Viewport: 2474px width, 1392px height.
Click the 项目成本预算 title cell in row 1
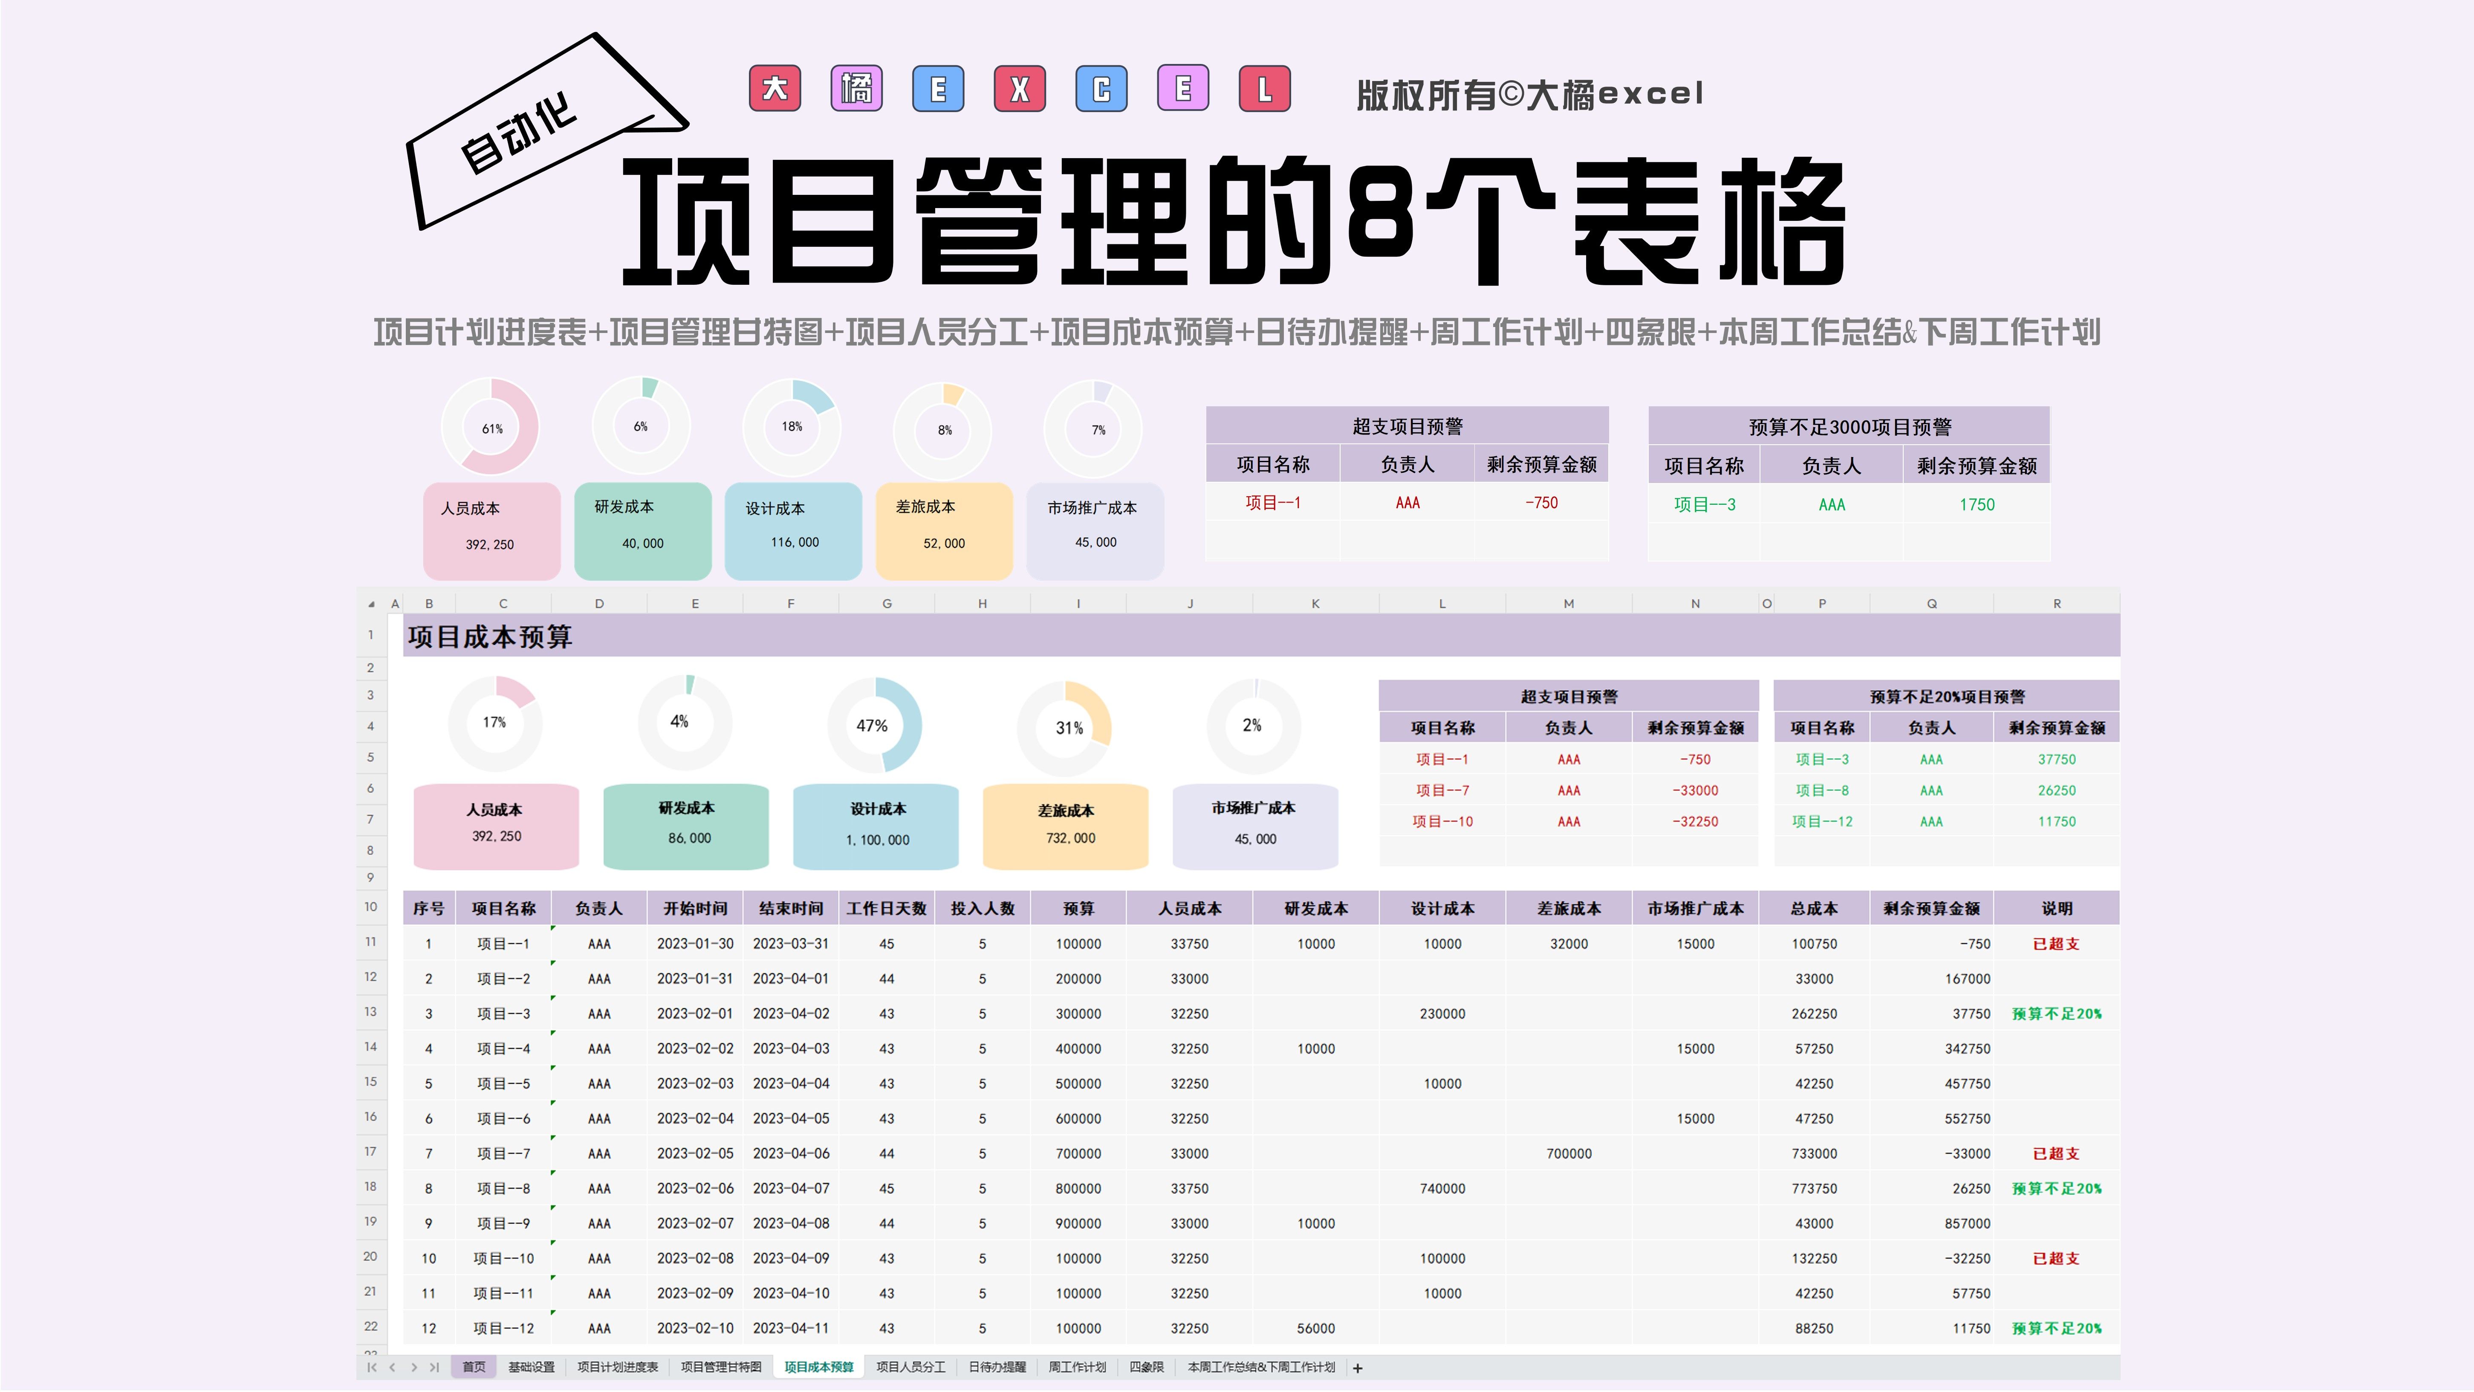pyautogui.click(x=1261, y=636)
